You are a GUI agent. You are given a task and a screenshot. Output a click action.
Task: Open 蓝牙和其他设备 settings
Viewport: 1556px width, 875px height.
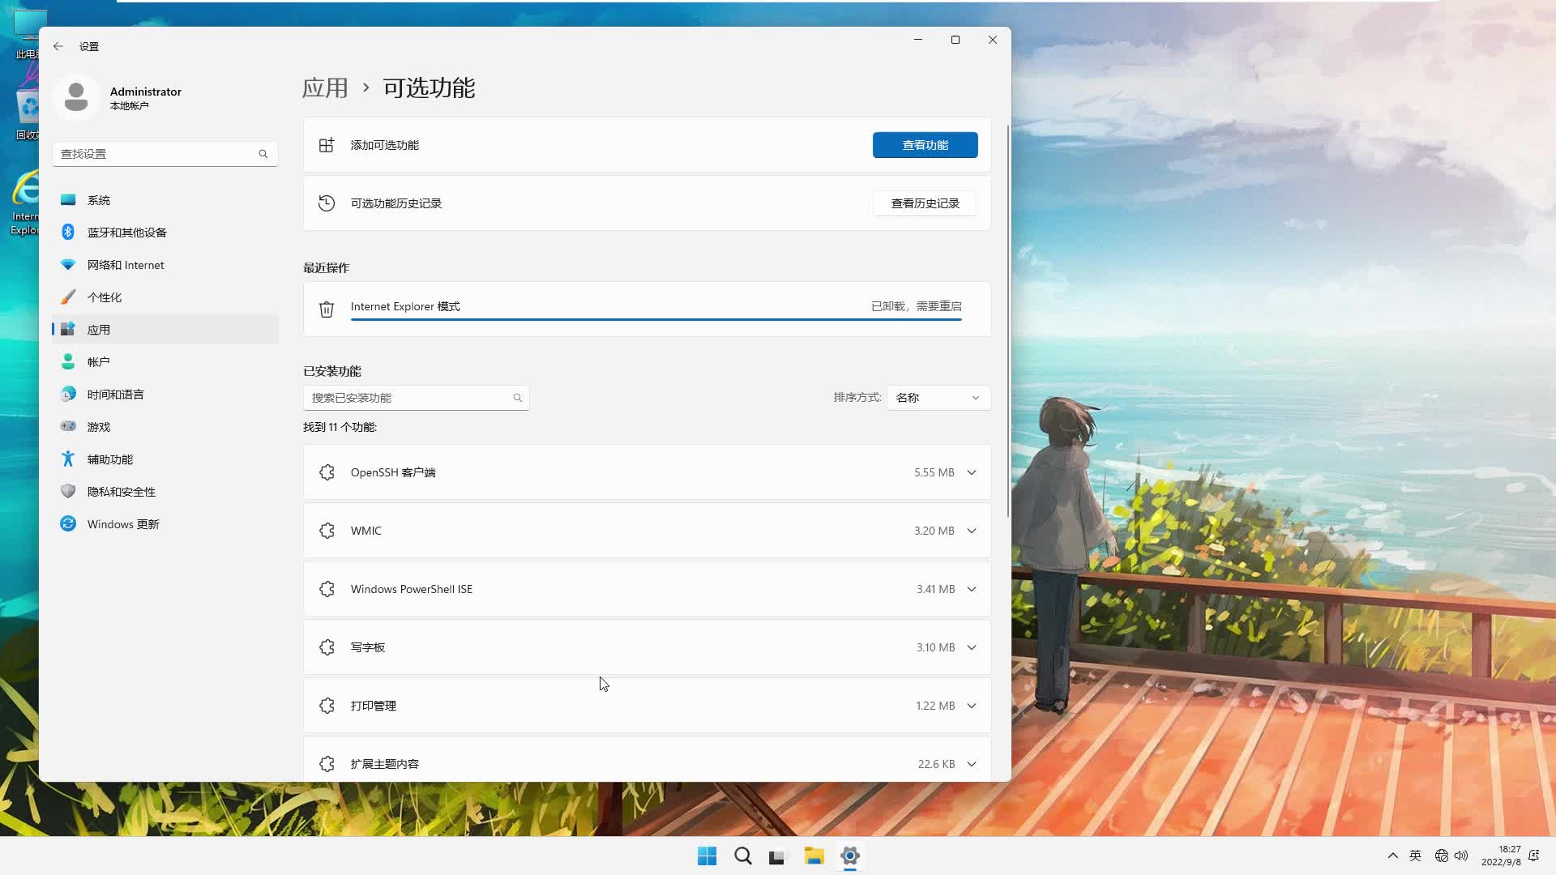165,233
